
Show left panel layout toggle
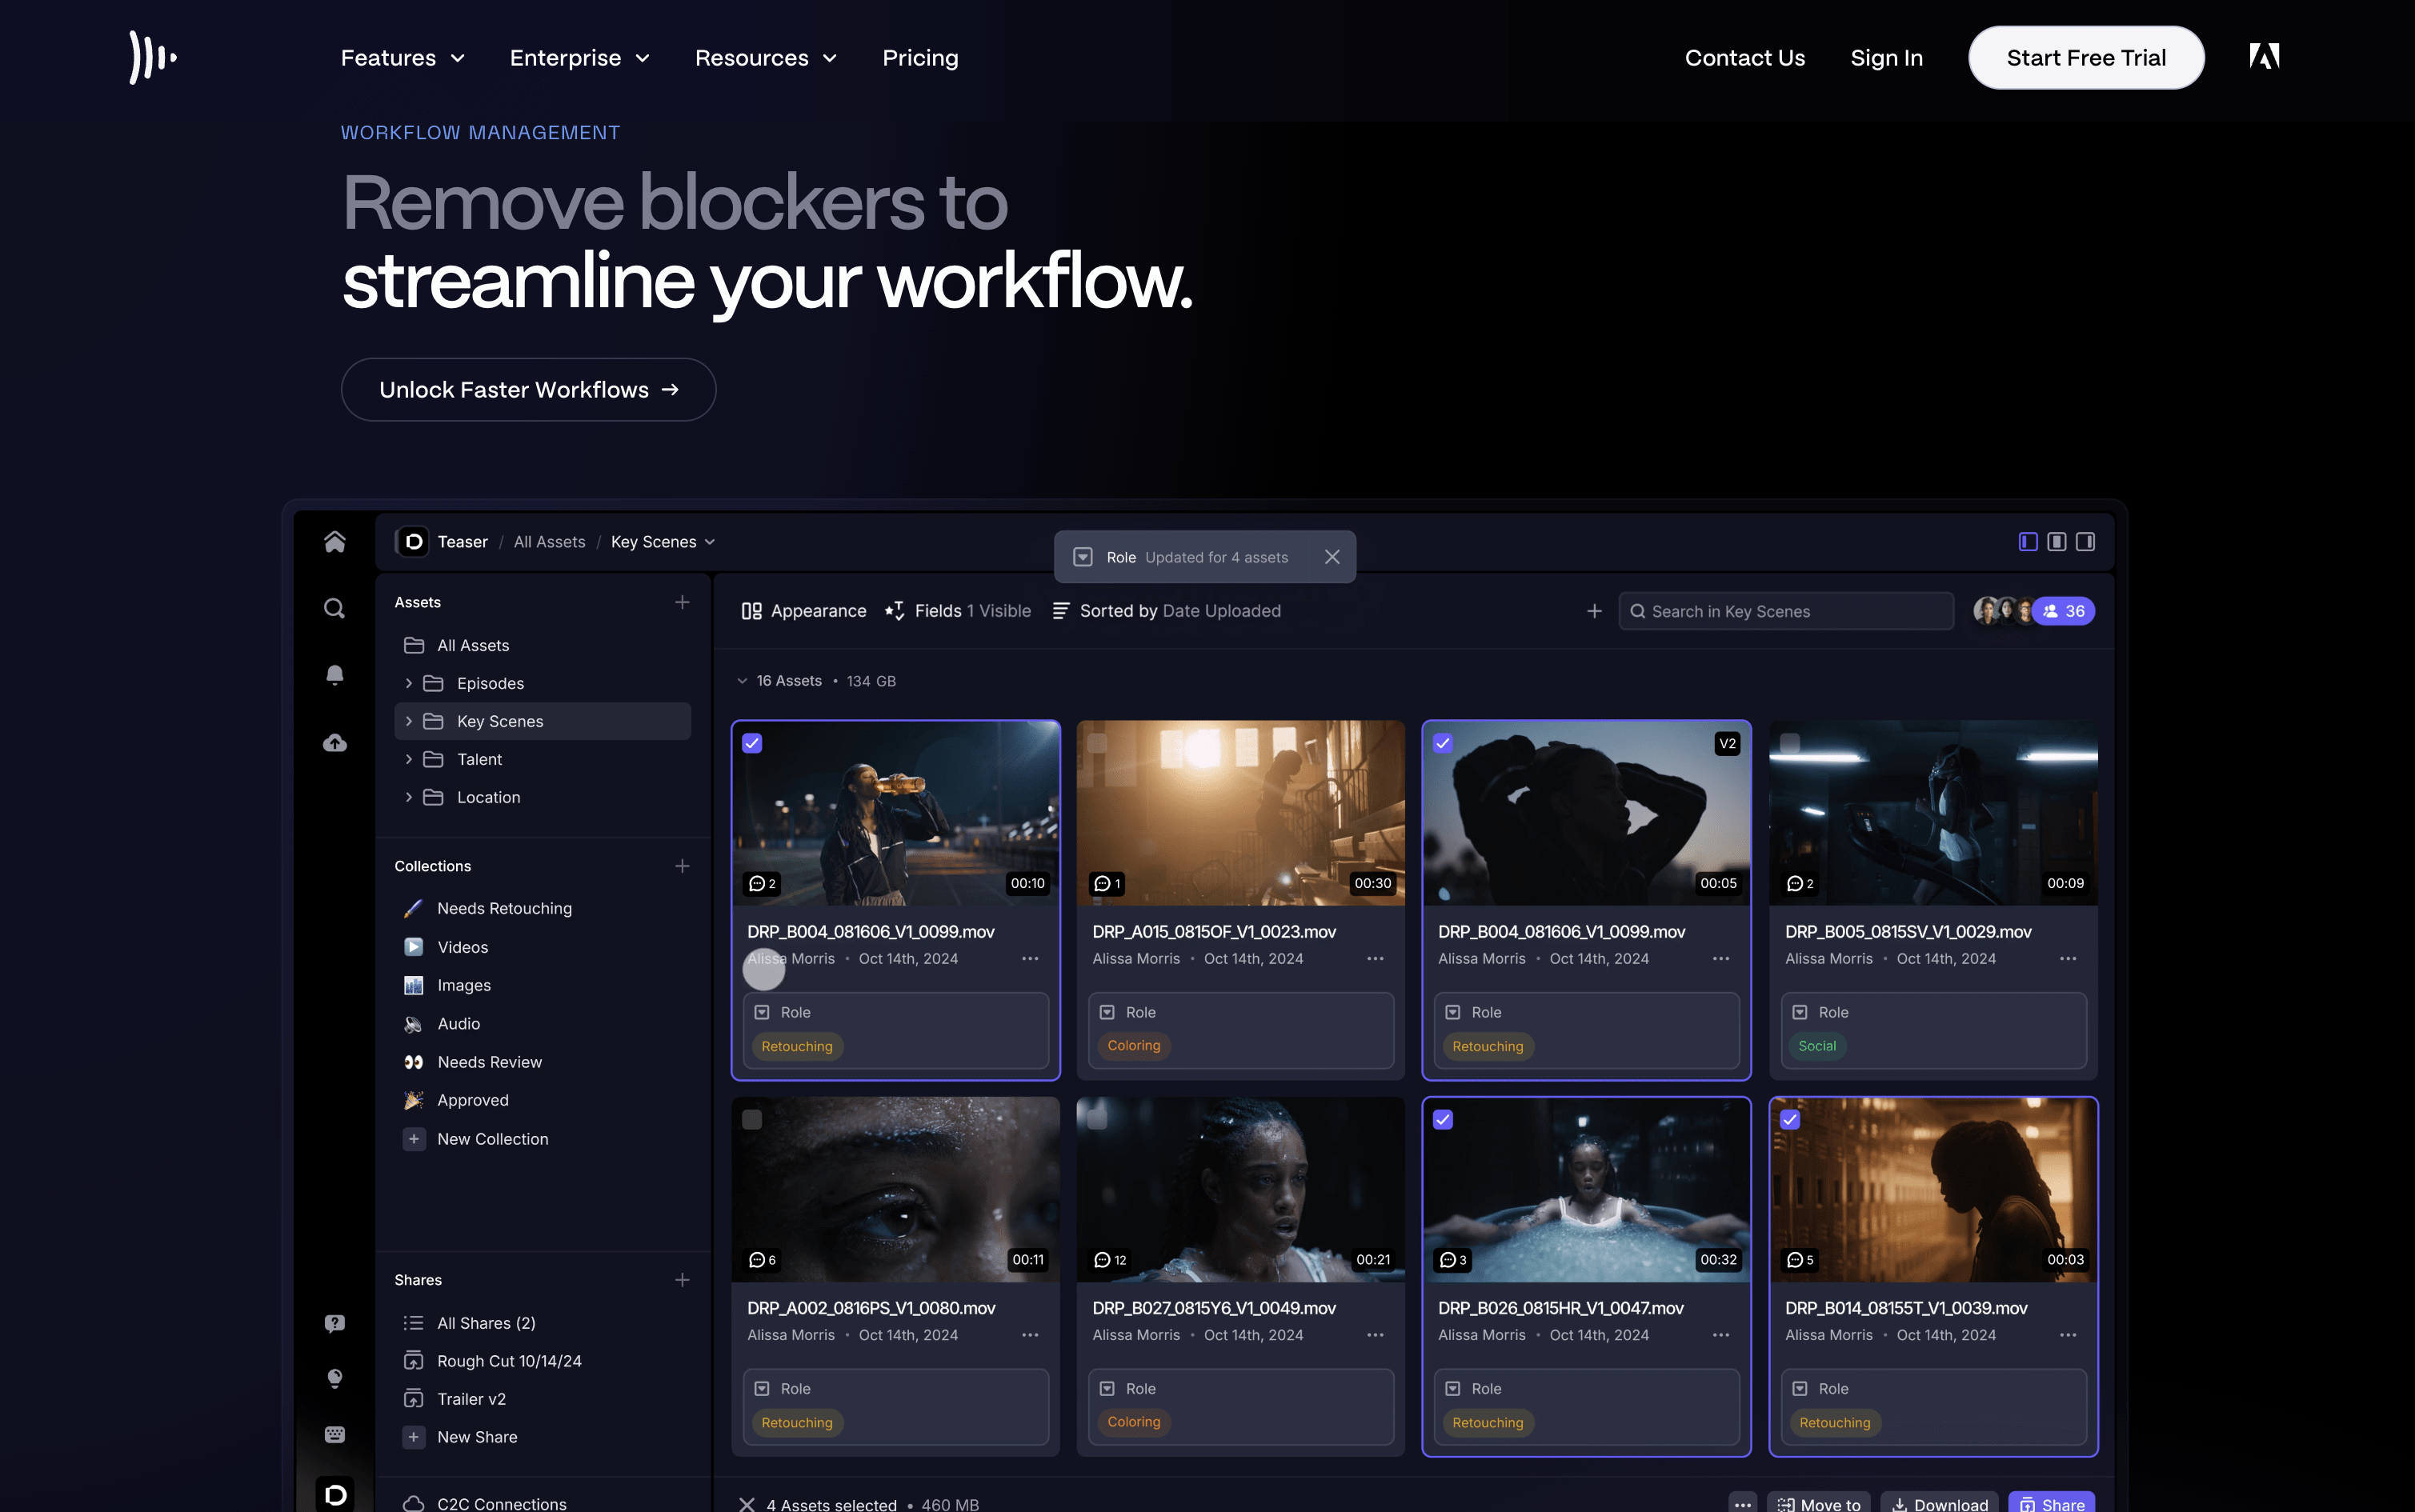[2028, 541]
